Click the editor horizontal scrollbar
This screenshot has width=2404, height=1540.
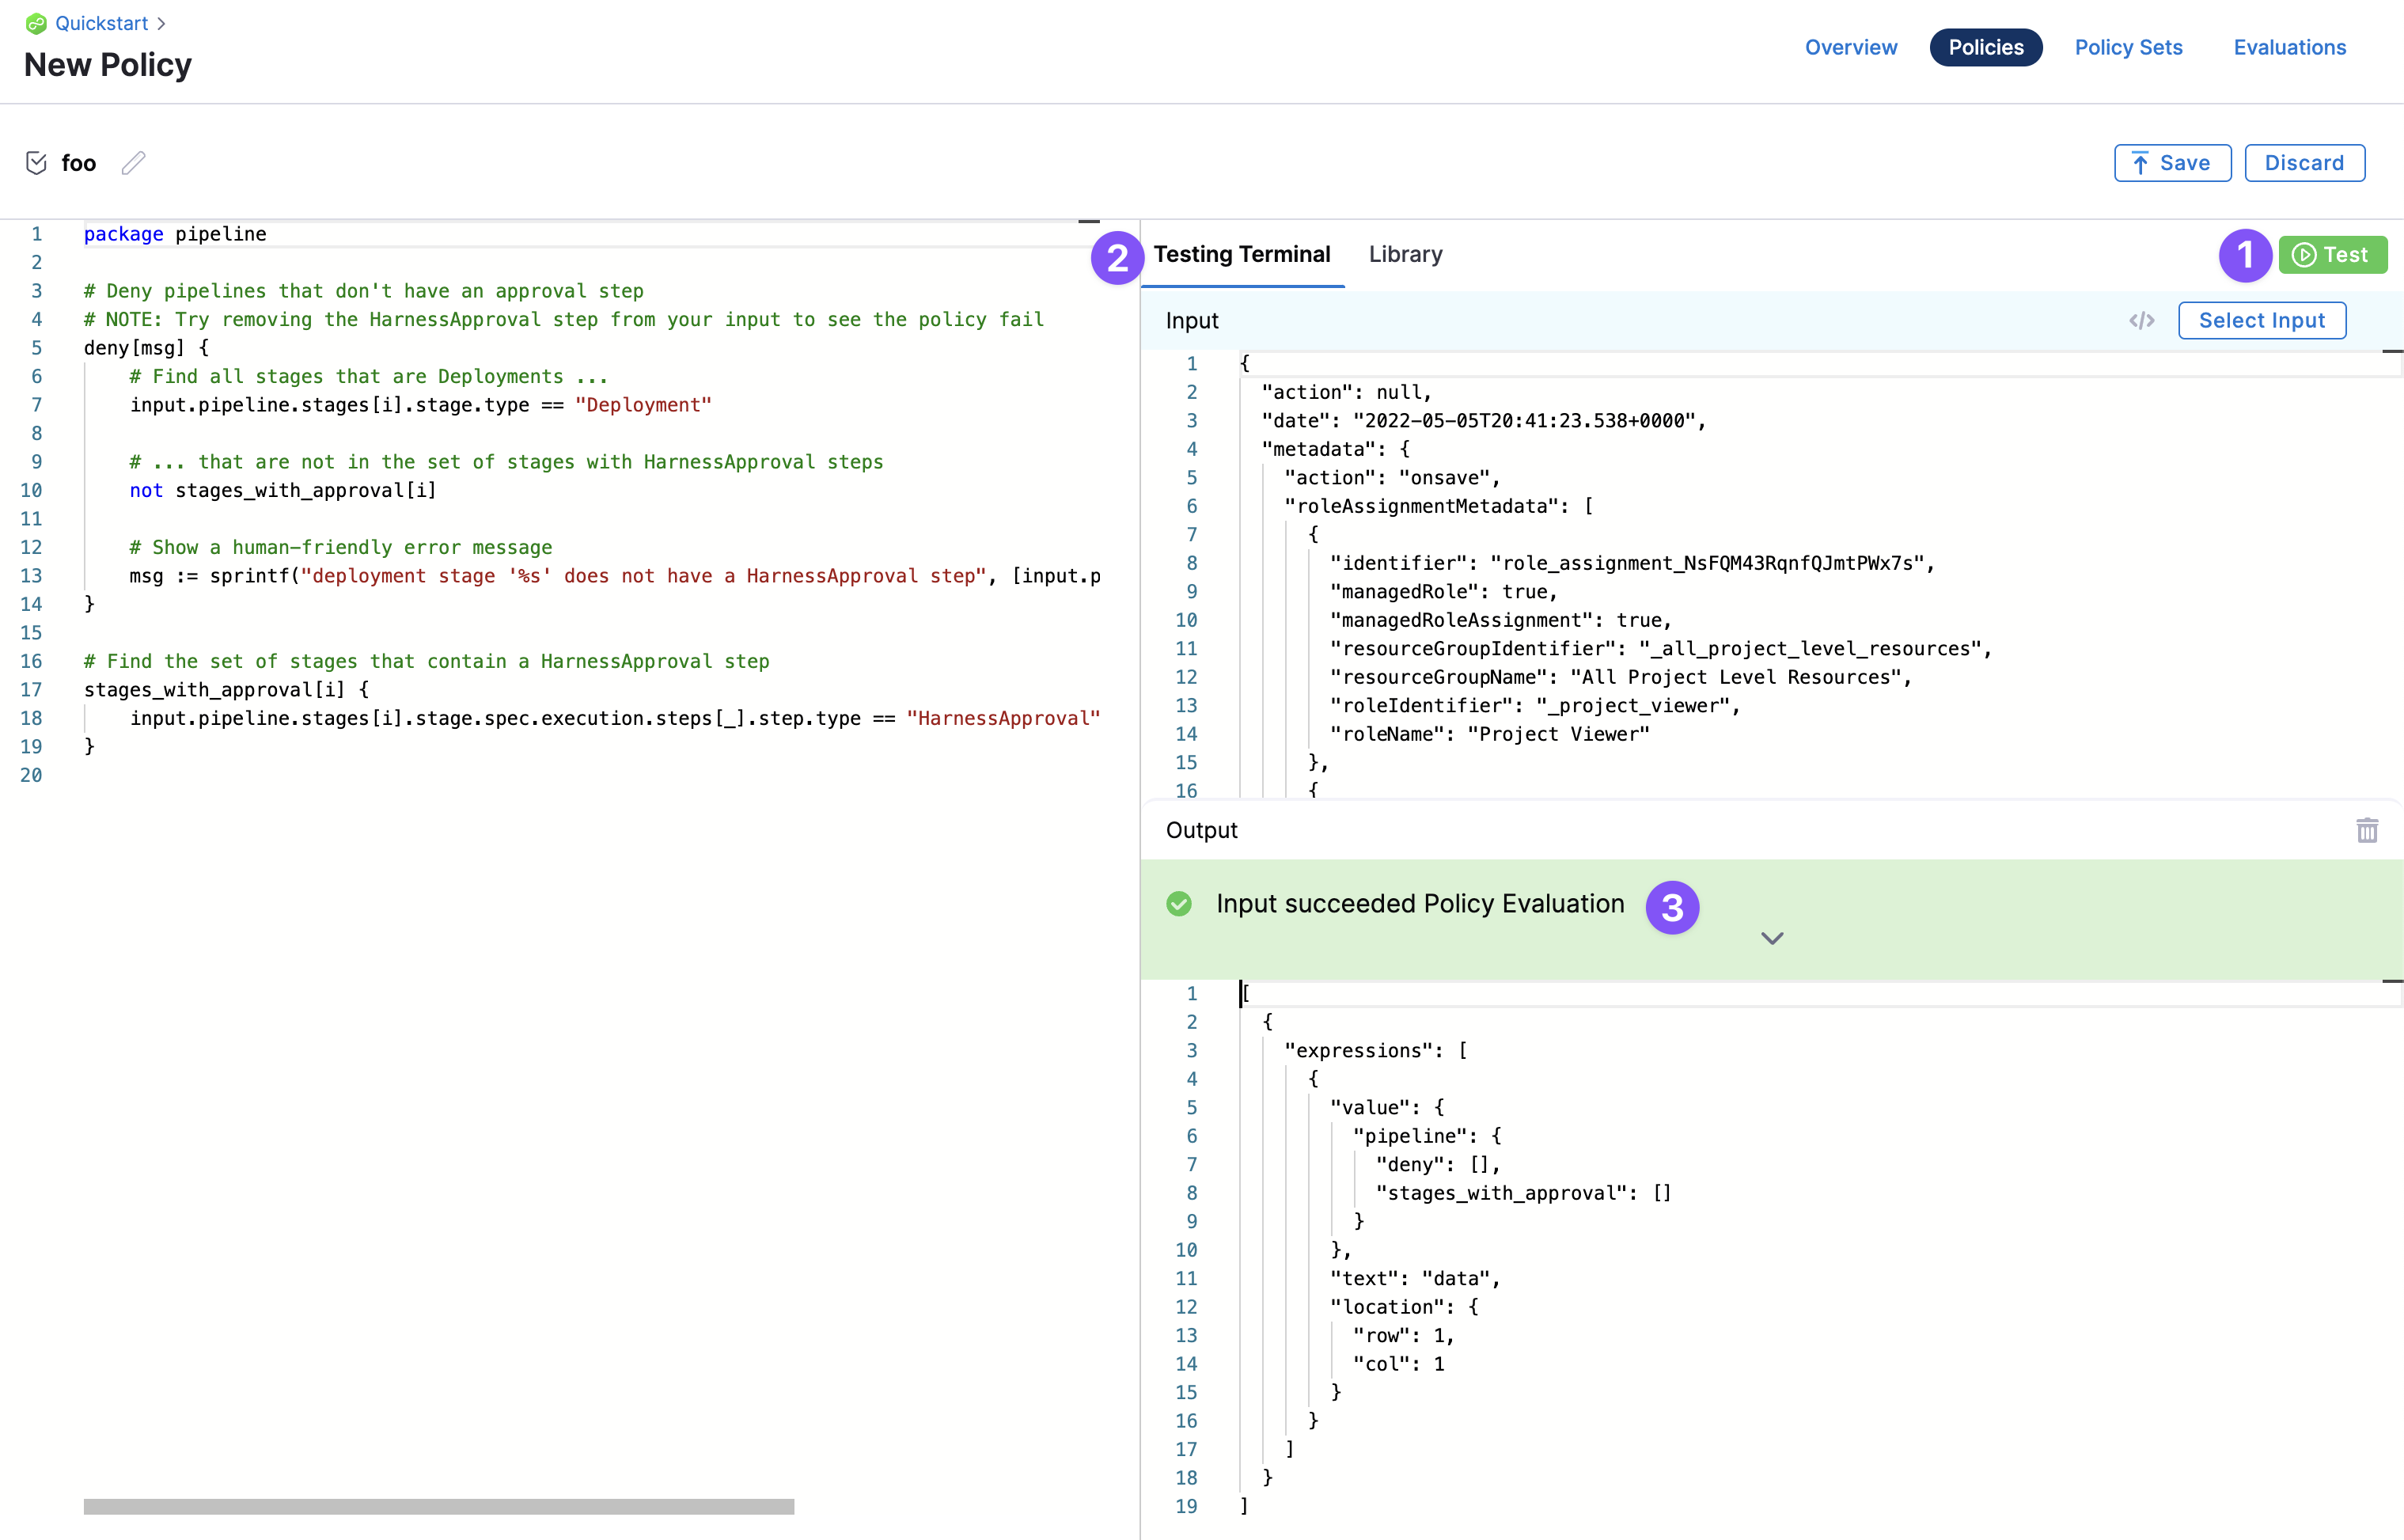[x=438, y=1506]
